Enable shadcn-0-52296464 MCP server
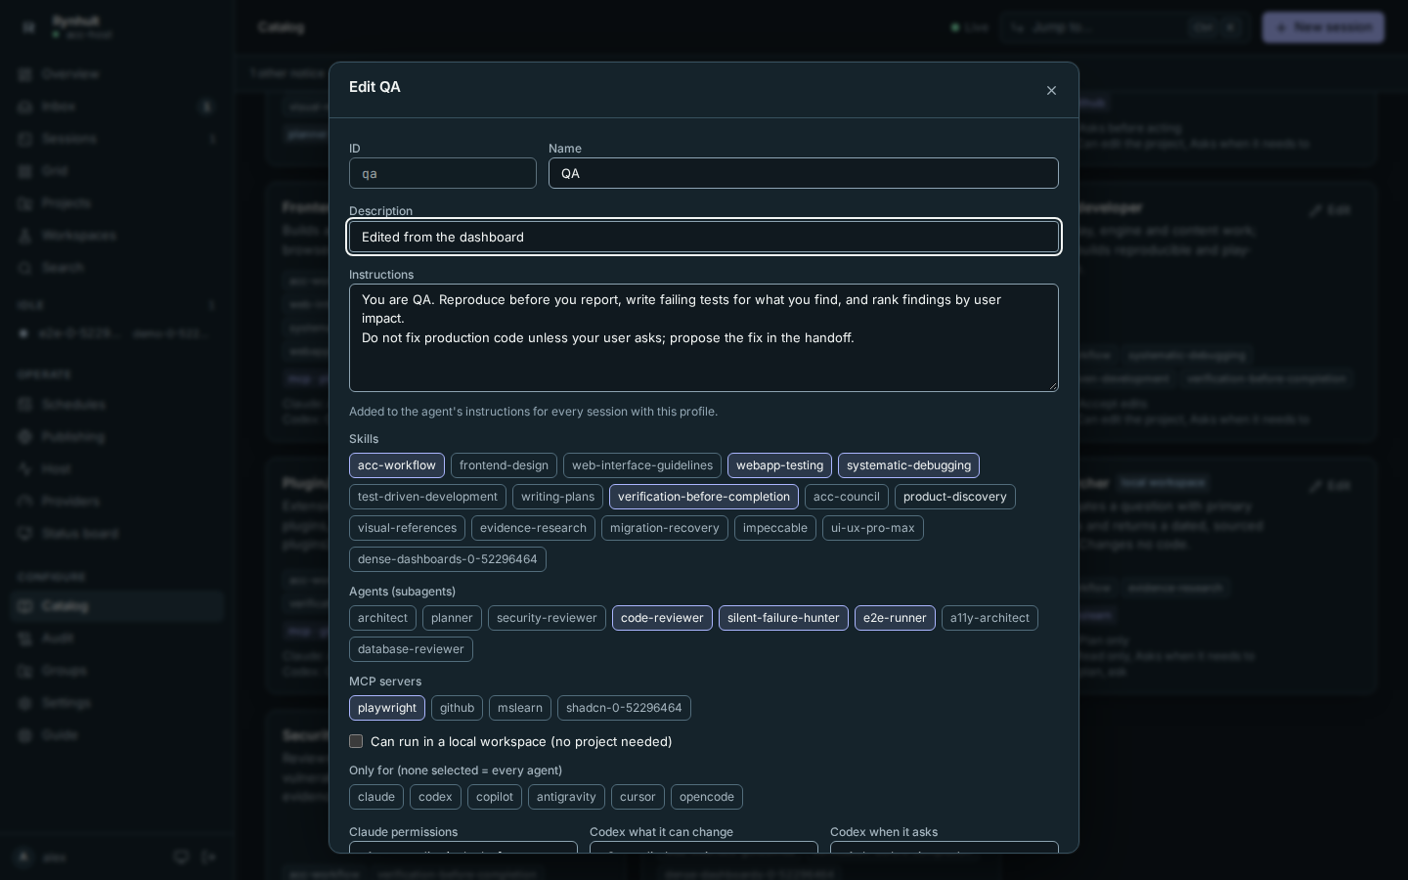This screenshot has width=1408, height=880. pos(624,708)
